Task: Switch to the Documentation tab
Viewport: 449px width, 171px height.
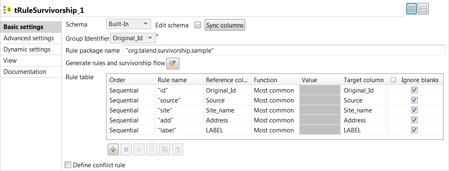Action: point(25,72)
